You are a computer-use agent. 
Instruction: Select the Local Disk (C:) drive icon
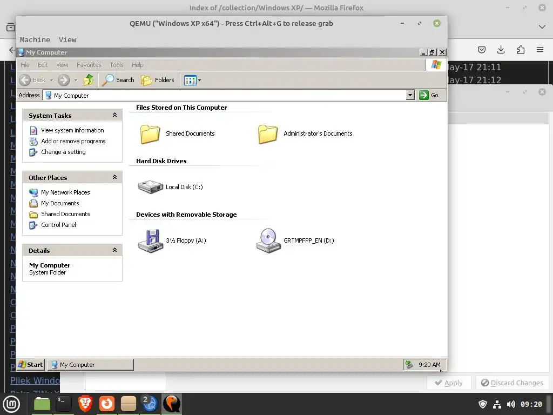pos(150,187)
